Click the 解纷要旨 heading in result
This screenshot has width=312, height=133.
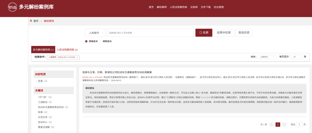tap(90, 88)
